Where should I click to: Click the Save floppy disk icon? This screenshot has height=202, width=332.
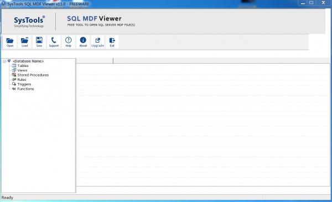[x=39, y=42]
